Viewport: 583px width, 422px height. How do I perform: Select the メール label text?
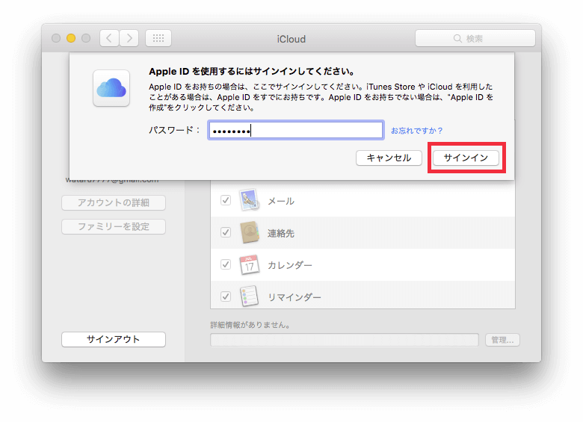281,201
